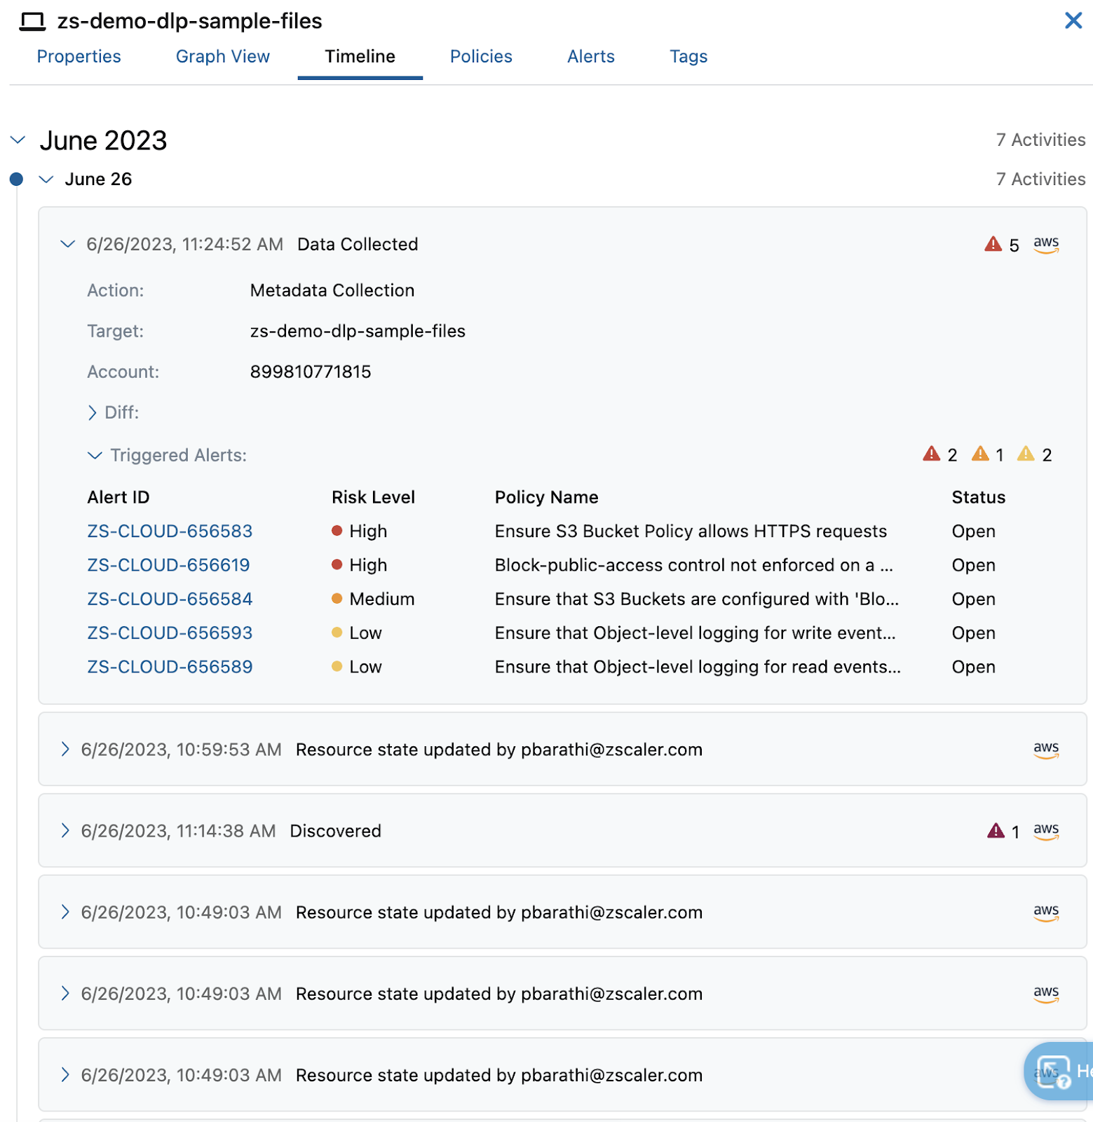Go to the Policies tab
This screenshot has height=1122, width=1093.
coord(481,56)
